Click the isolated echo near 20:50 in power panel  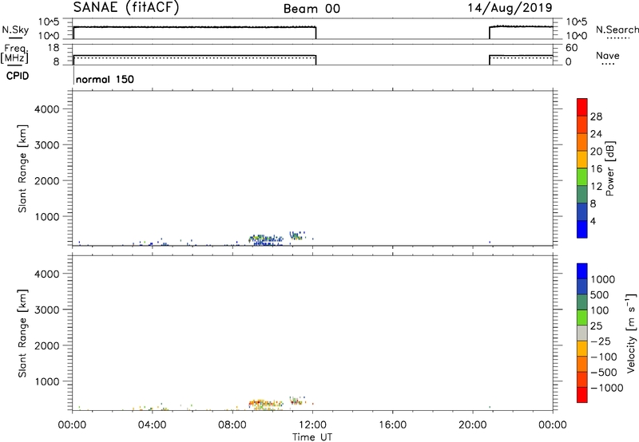click(490, 243)
